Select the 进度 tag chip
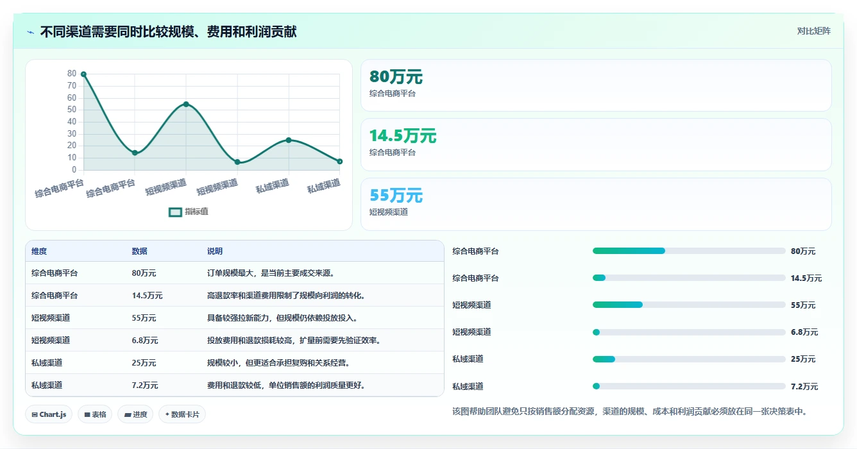 point(136,414)
